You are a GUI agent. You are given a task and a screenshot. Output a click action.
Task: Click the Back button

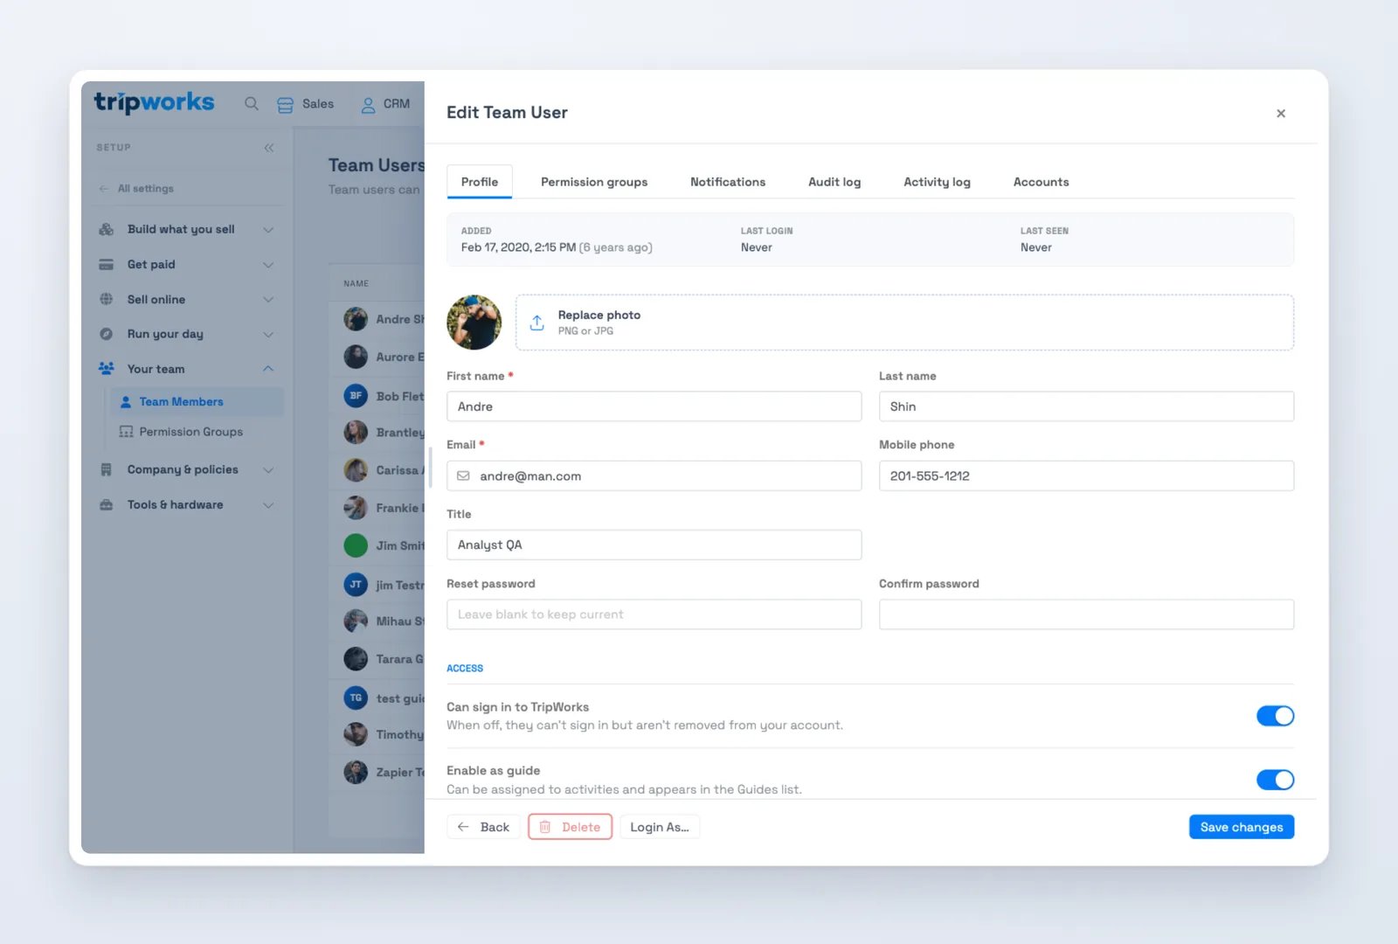coord(483,827)
